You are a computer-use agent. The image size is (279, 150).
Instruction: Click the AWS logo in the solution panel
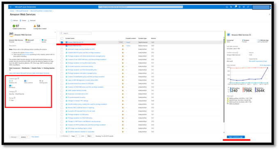tap(11, 34)
